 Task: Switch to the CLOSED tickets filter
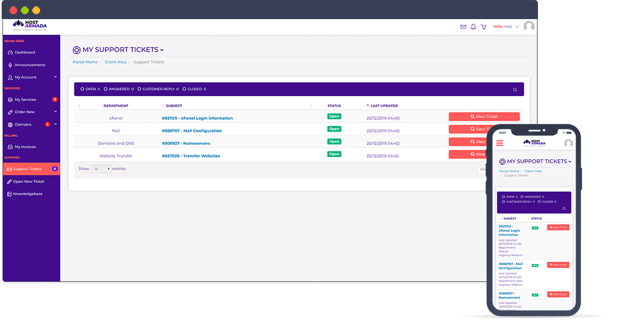click(194, 89)
